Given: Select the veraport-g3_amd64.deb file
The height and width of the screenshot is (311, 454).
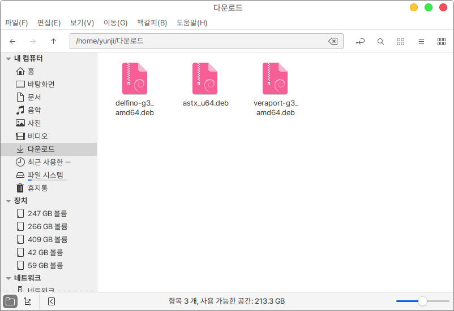Looking at the screenshot, I should [275, 79].
